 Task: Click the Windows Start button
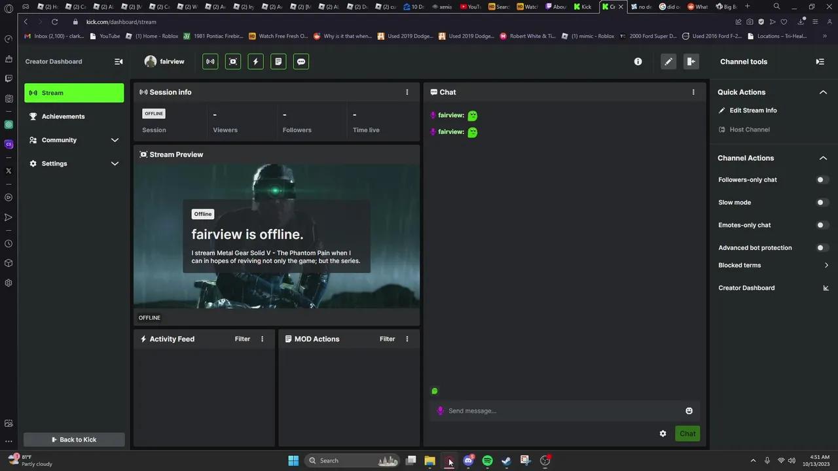click(293, 461)
